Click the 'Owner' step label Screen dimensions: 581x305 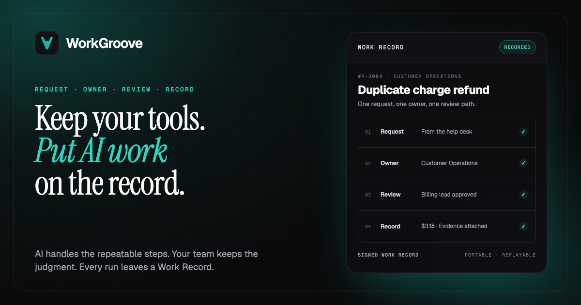point(390,163)
